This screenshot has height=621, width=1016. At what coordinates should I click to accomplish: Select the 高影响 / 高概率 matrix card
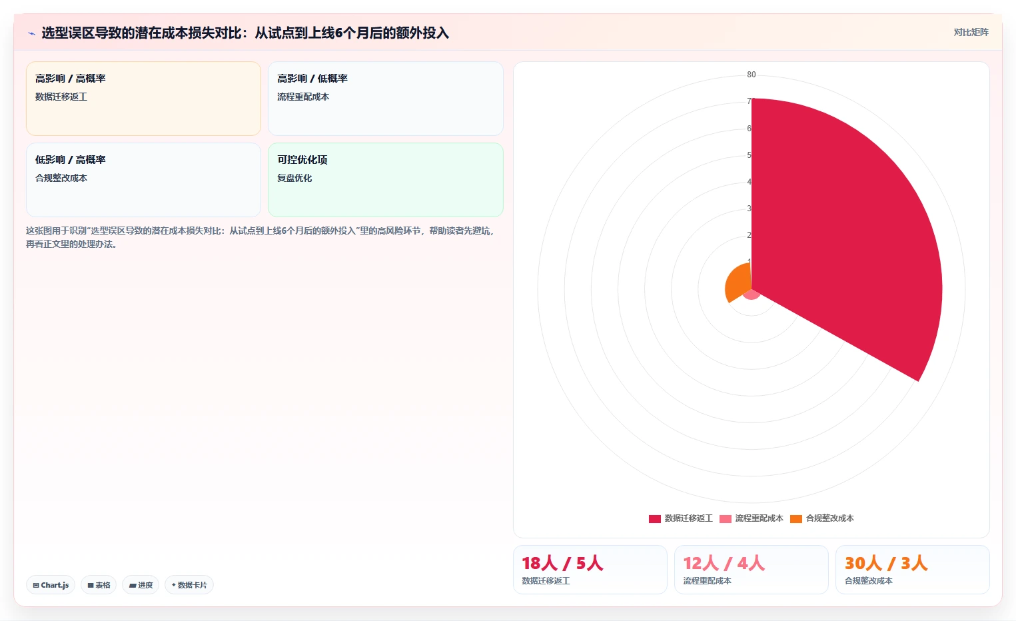pos(143,99)
